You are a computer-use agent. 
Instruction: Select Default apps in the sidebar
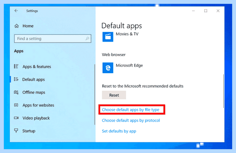tap(33, 79)
